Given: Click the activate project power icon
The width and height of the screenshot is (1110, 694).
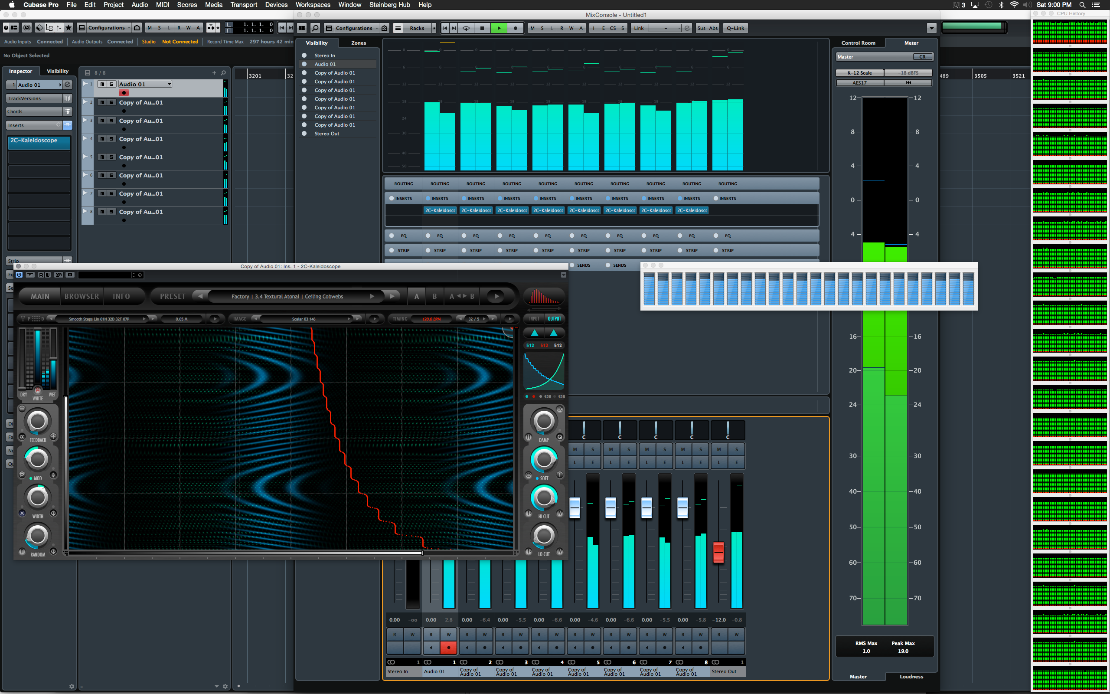Looking at the screenshot, I should click(6, 27).
